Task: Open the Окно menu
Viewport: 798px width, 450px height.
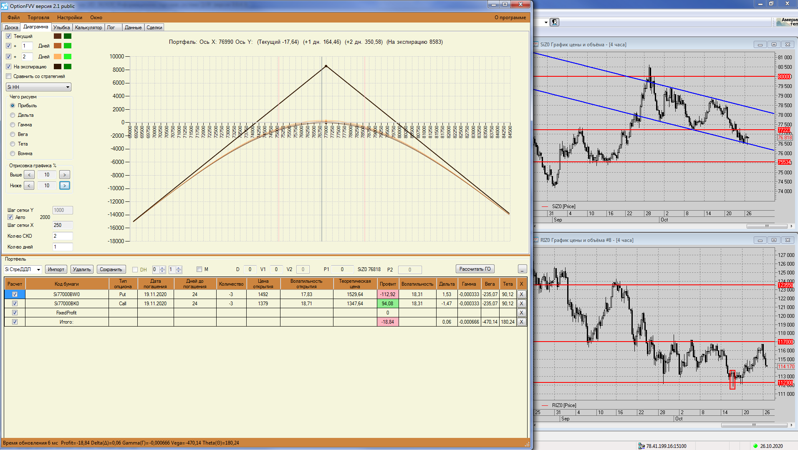Action: tap(96, 18)
